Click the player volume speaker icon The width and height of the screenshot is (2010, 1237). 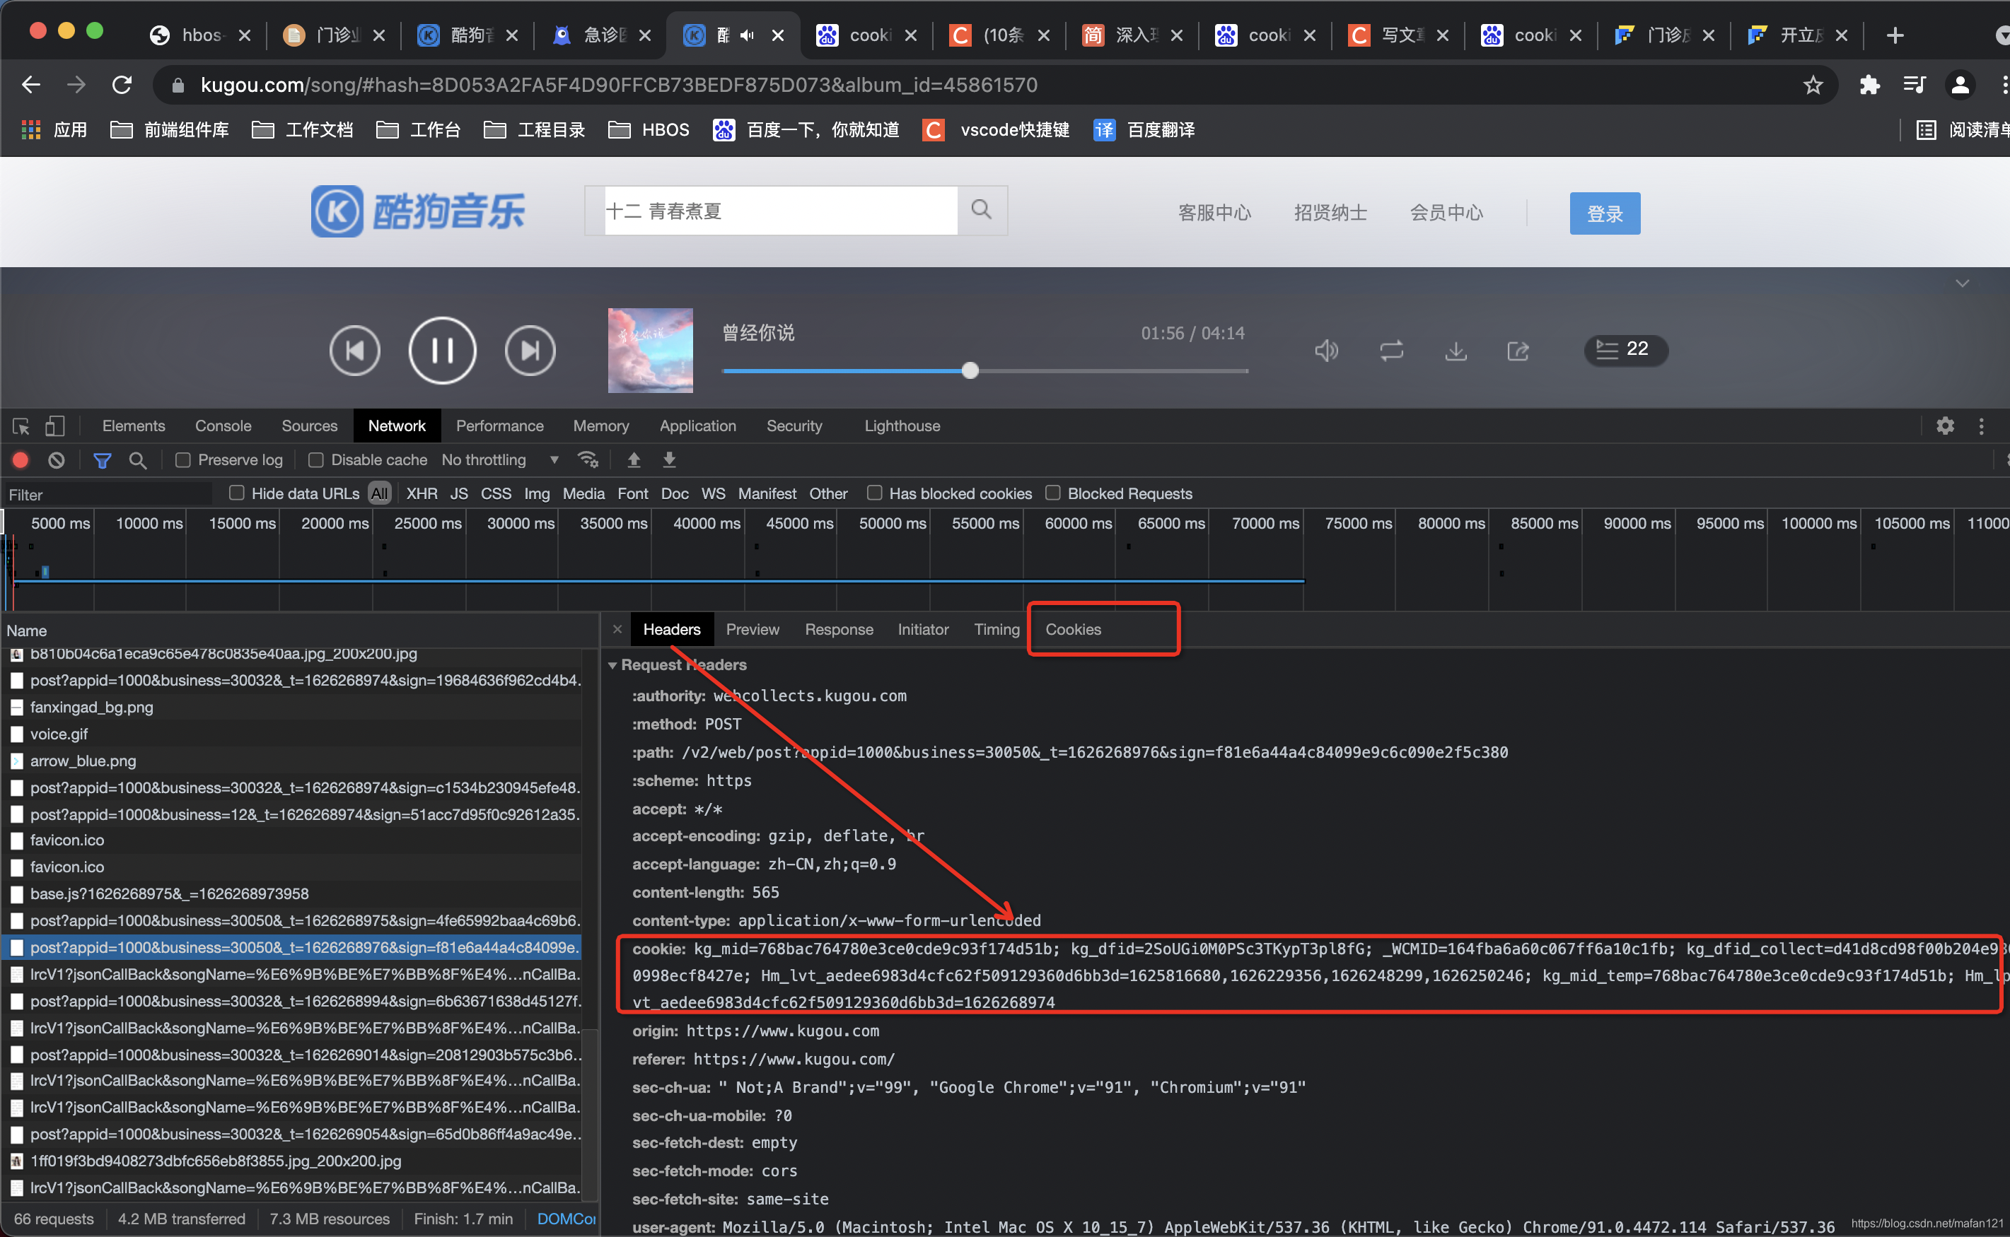coord(1326,351)
